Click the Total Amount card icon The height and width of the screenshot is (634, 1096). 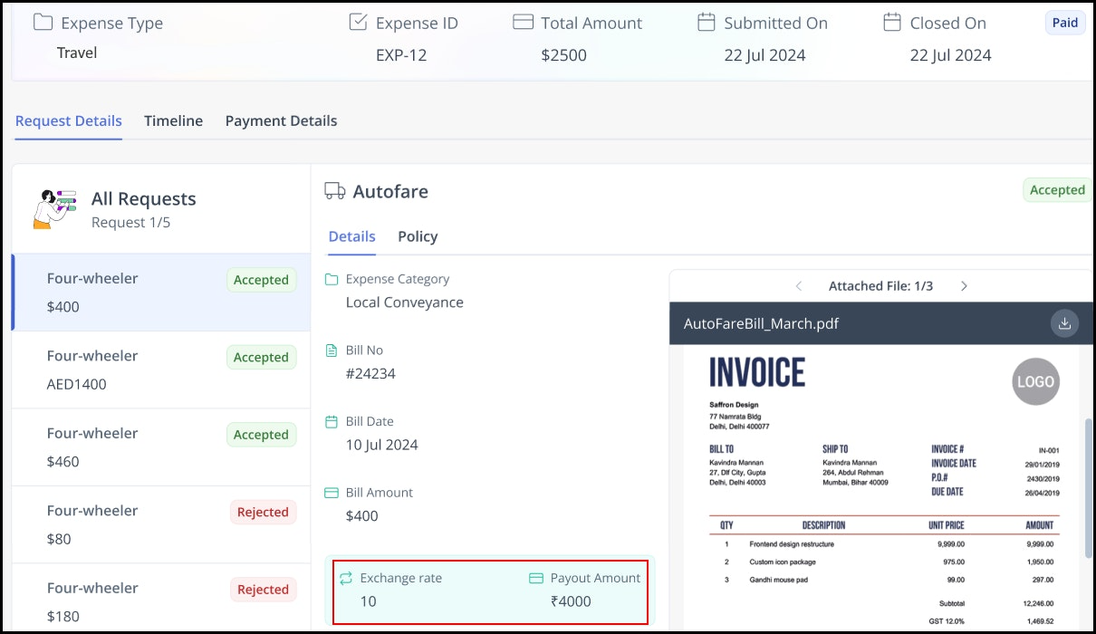click(523, 23)
